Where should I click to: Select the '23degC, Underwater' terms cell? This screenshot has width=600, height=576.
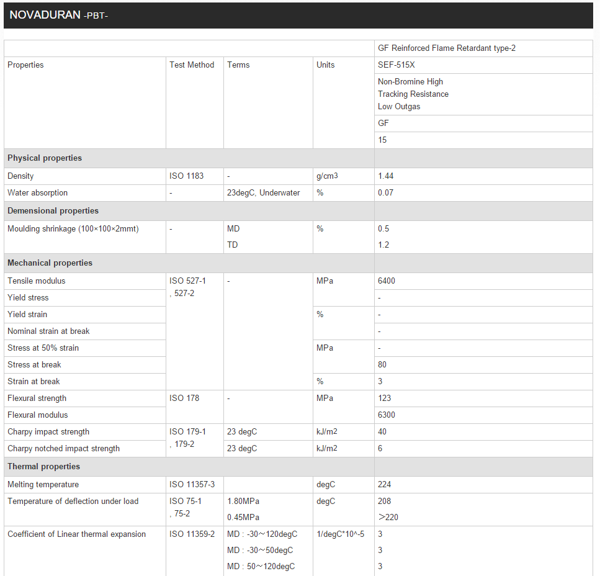tap(268, 193)
